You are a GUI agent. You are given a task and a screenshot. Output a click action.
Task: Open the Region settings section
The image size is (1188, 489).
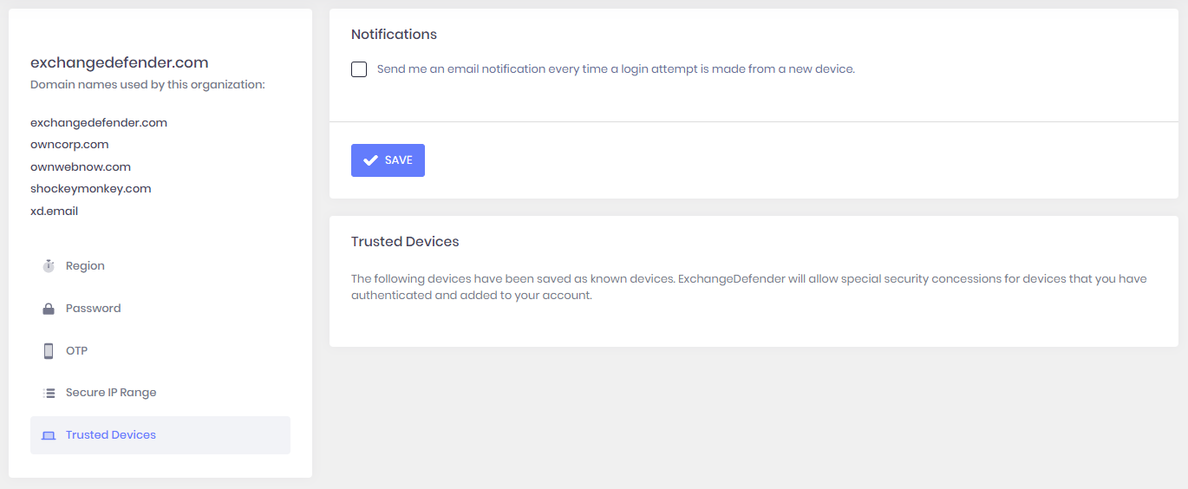click(85, 266)
